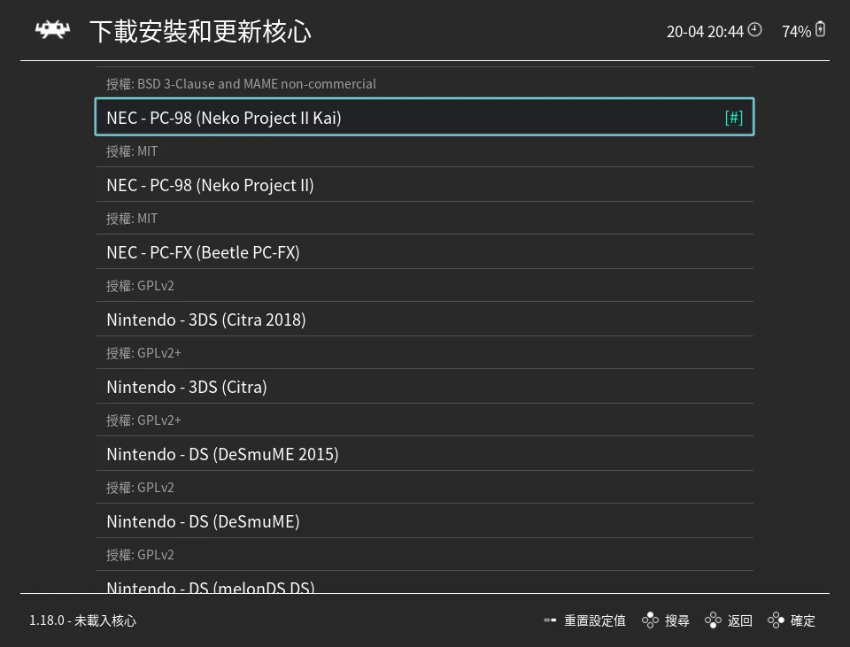Click license line BSD 3-Clause and MAME non-commercial
Viewport: 850px width, 647px height.
click(241, 83)
